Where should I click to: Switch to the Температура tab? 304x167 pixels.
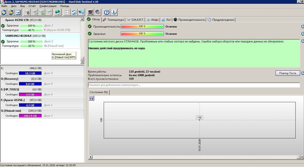coord(113,20)
